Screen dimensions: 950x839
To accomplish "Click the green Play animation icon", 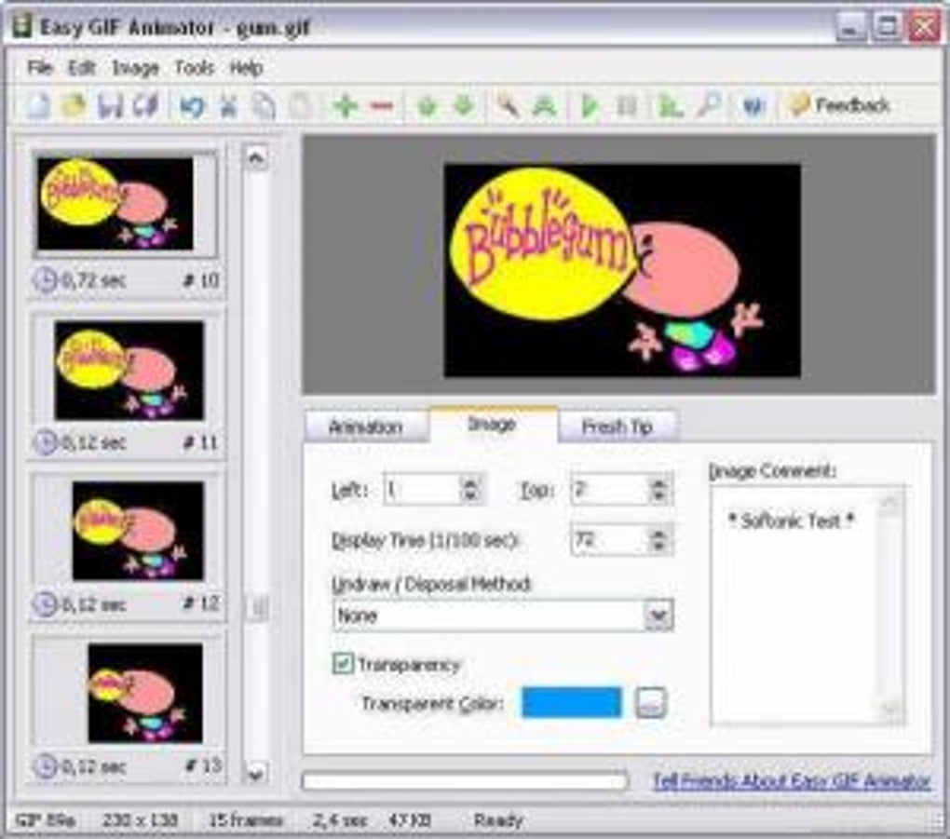I will pos(590,106).
